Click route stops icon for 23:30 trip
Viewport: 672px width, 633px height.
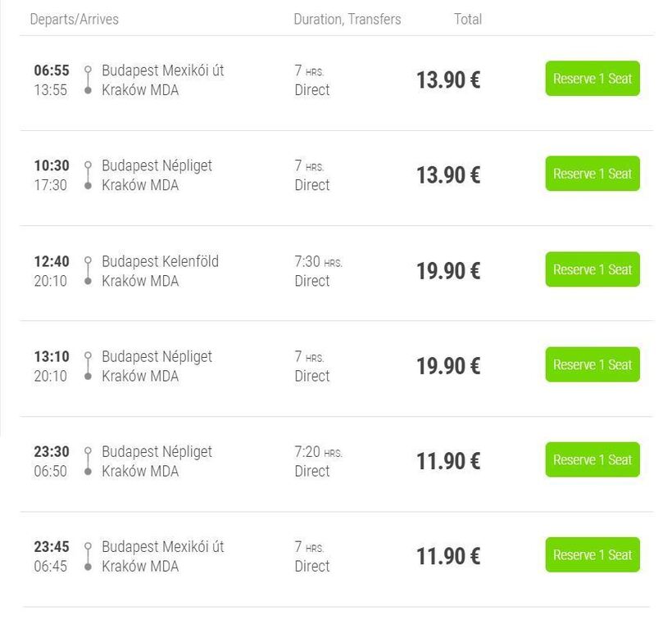88,461
